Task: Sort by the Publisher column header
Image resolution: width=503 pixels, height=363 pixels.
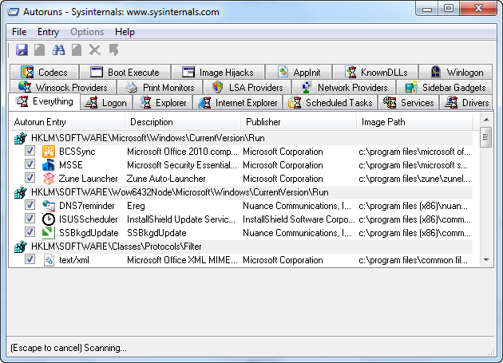Action: [299, 122]
